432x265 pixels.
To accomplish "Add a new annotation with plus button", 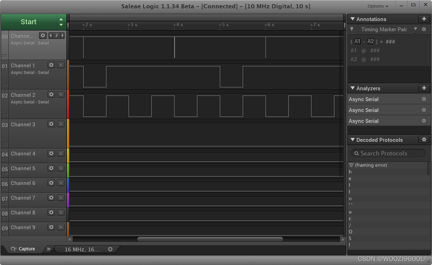I will (424, 19).
